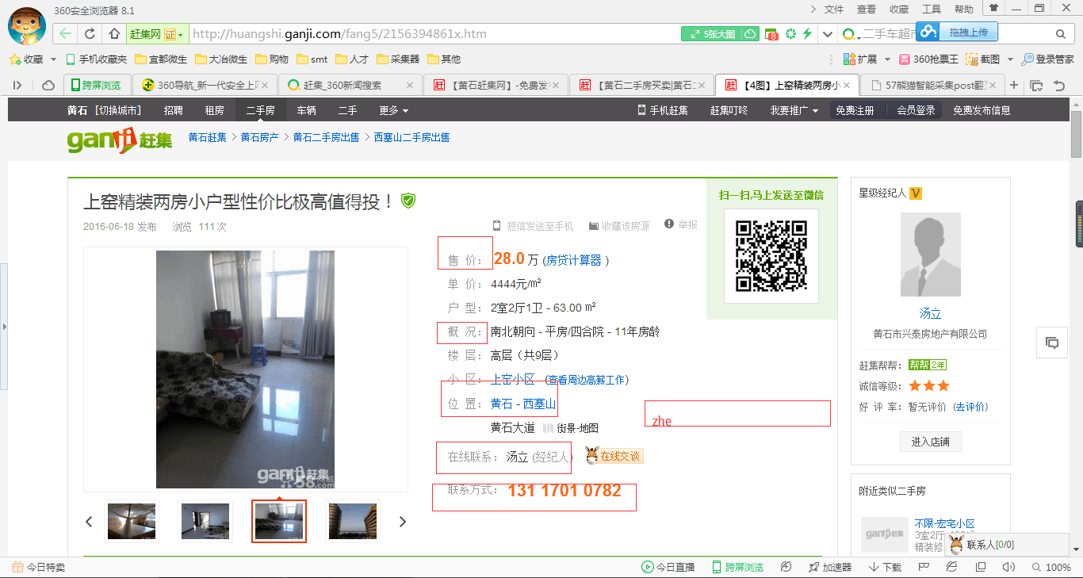
Task: Open the 大冶微生 bookmark folder
Action: coord(221,59)
